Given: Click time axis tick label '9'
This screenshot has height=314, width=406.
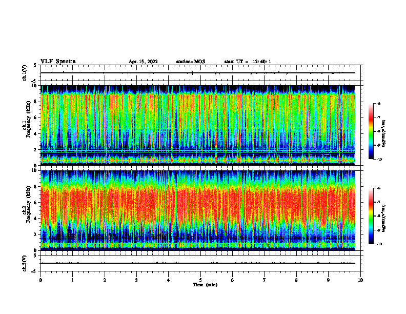Looking at the screenshot, I should (x=328, y=280).
